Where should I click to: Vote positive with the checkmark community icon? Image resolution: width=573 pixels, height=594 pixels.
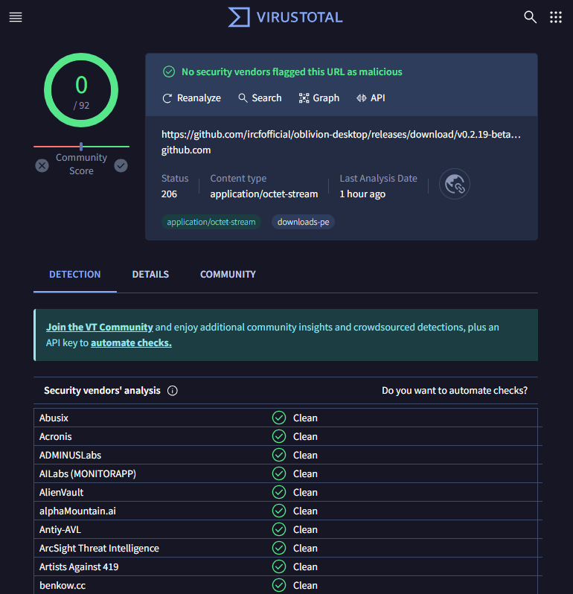click(121, 165)
